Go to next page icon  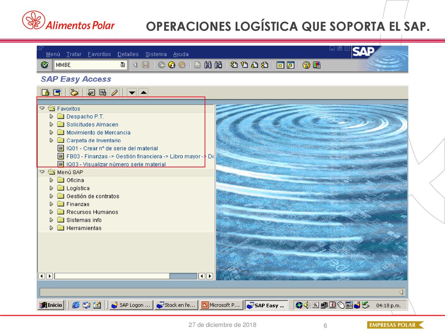coord(255,65)
